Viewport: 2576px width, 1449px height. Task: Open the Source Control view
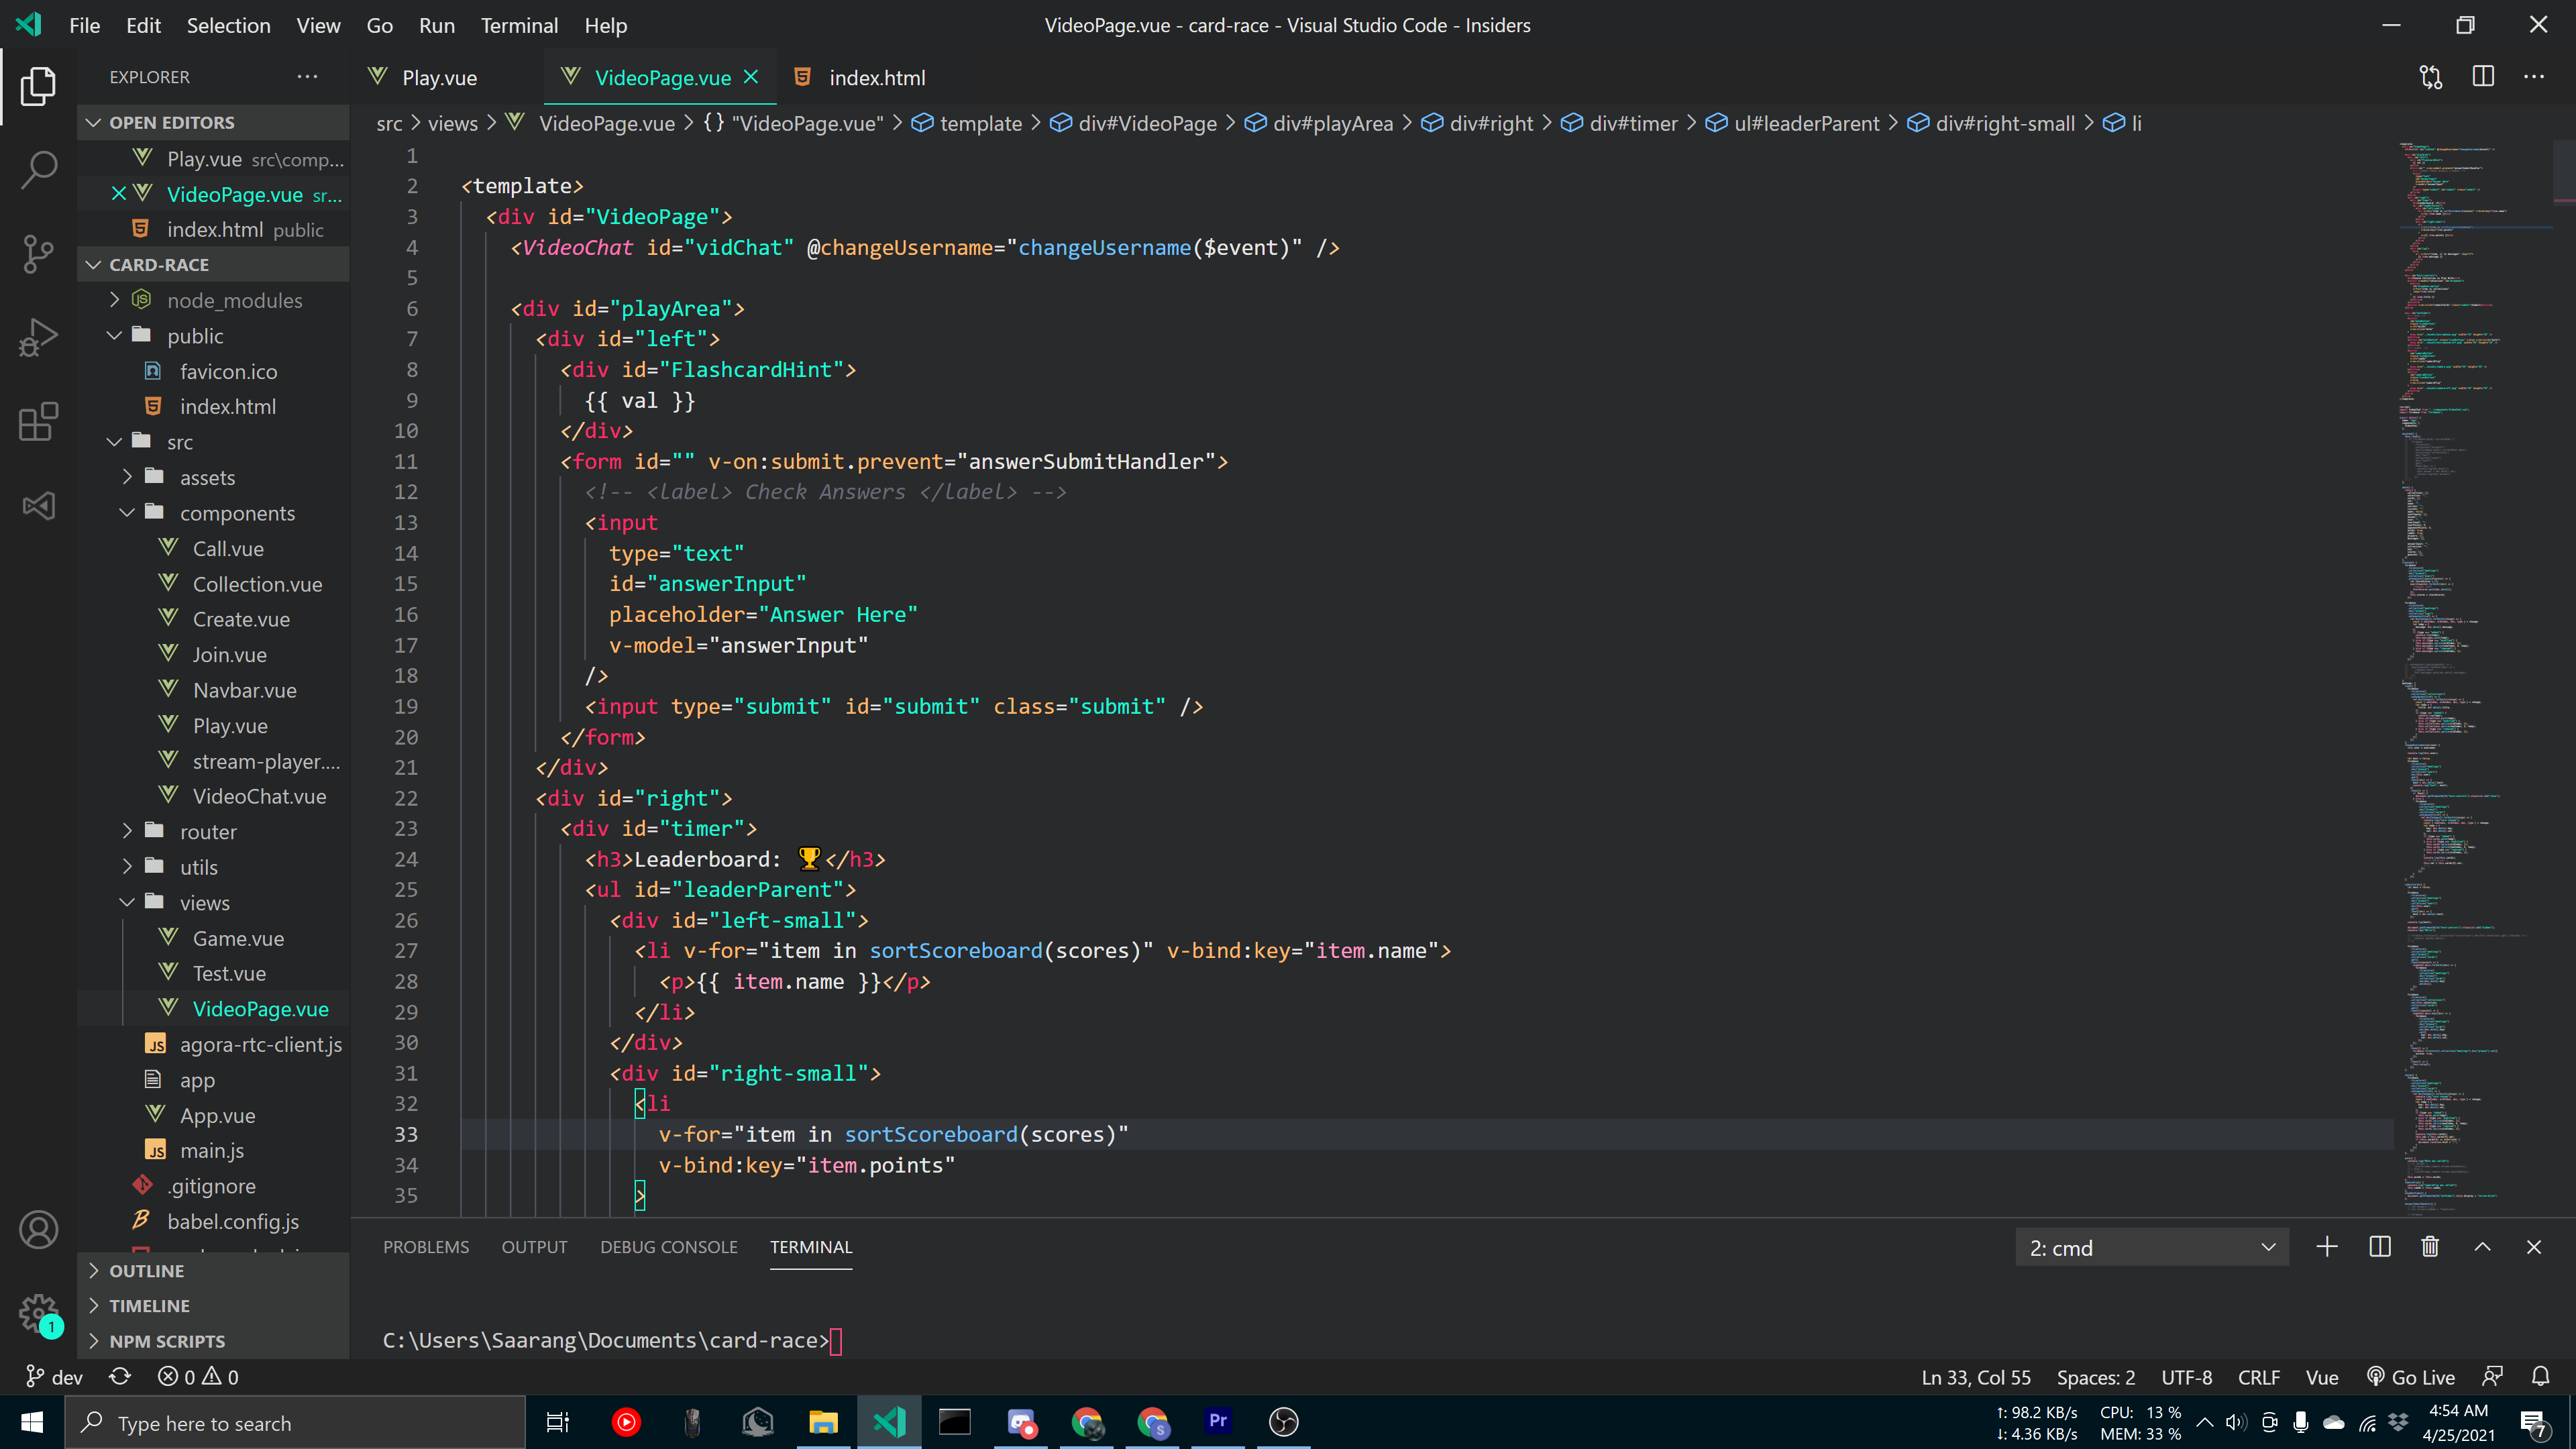coord(38,253)
